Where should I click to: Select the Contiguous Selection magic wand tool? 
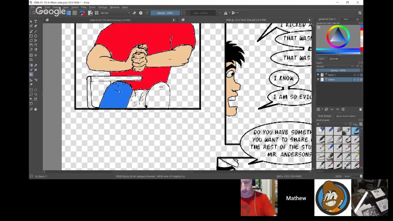31,99
